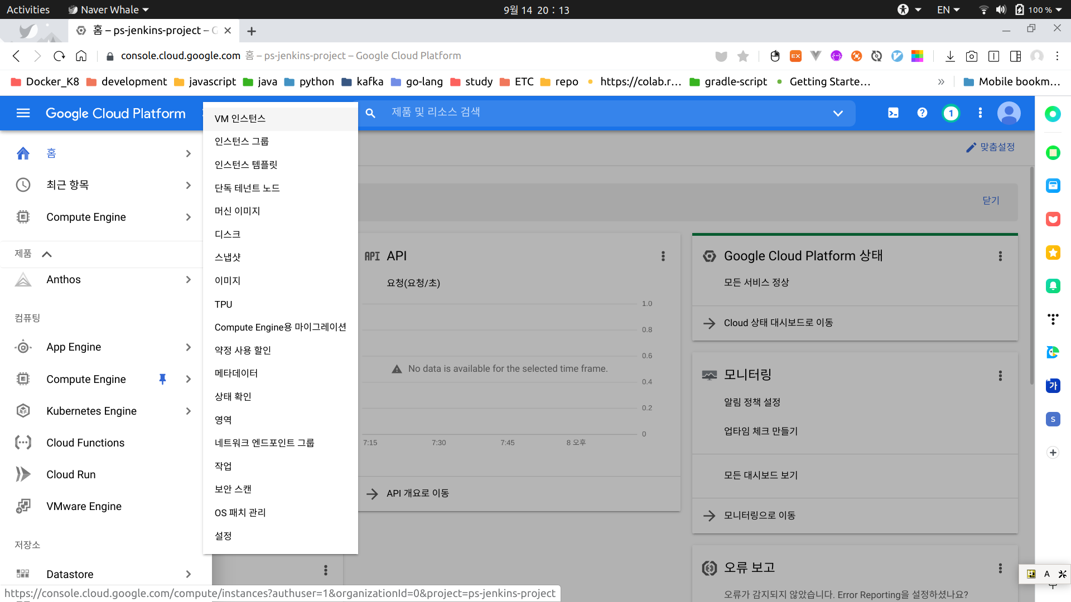Open the notifications badge icon
This screenshot has height=602, width=1071.
pos(951,114)
